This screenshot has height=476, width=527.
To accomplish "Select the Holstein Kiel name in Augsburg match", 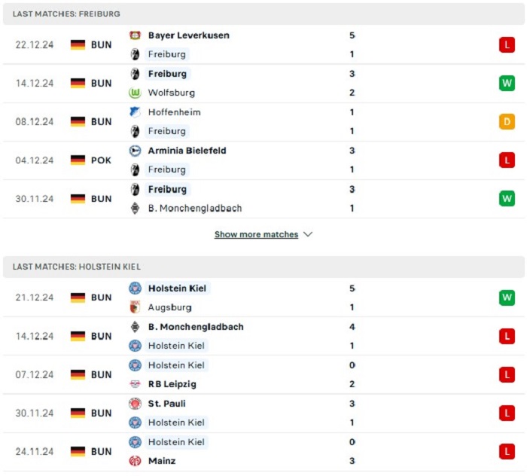I will point(177,288).
